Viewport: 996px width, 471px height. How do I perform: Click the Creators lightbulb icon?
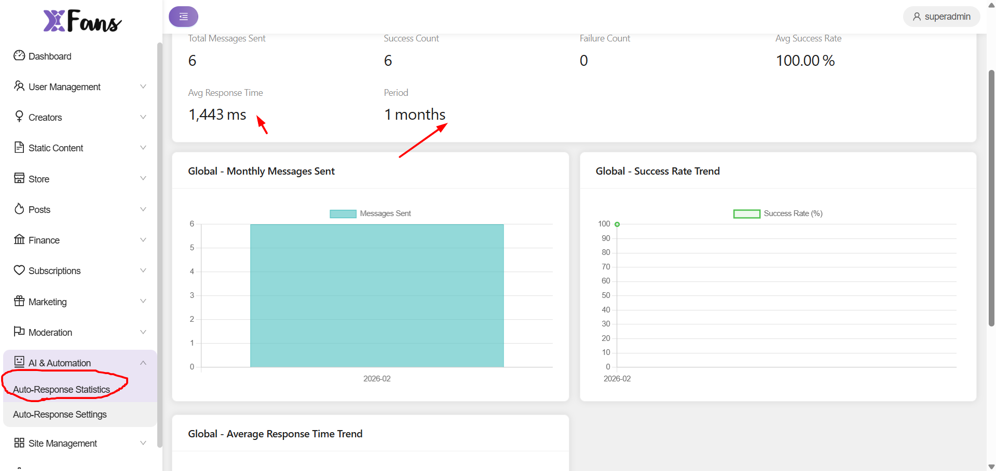19,117
